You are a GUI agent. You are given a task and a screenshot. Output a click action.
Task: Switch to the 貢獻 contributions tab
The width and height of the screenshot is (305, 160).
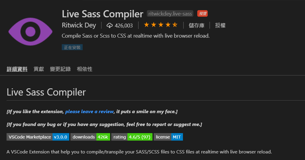(39, 69)
